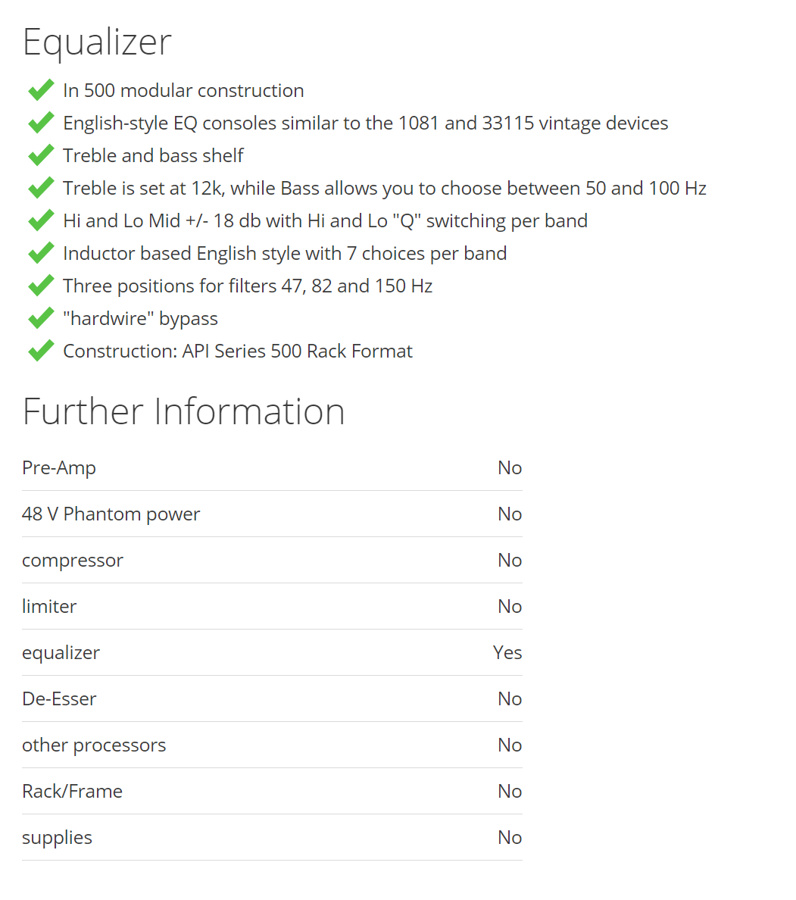Click the Rack/Frame row label

click(x=72, y=792)
